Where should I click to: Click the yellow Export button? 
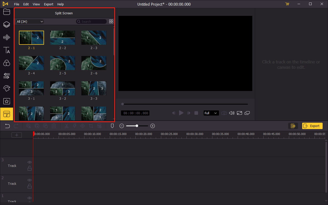coord(312,126)
